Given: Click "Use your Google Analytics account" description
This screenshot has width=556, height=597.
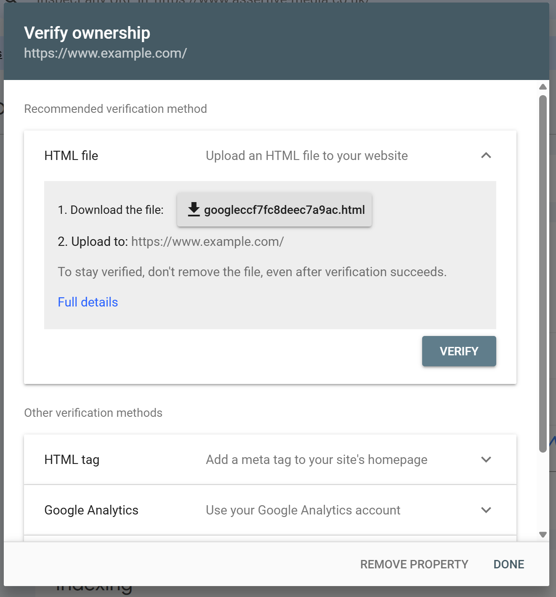Looking at the screenshot, I should coord(303,510).
